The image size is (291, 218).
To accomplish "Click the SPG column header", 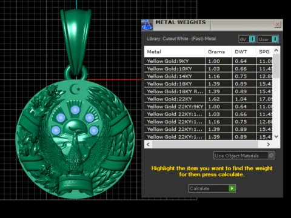I will [x=264, y=51].
